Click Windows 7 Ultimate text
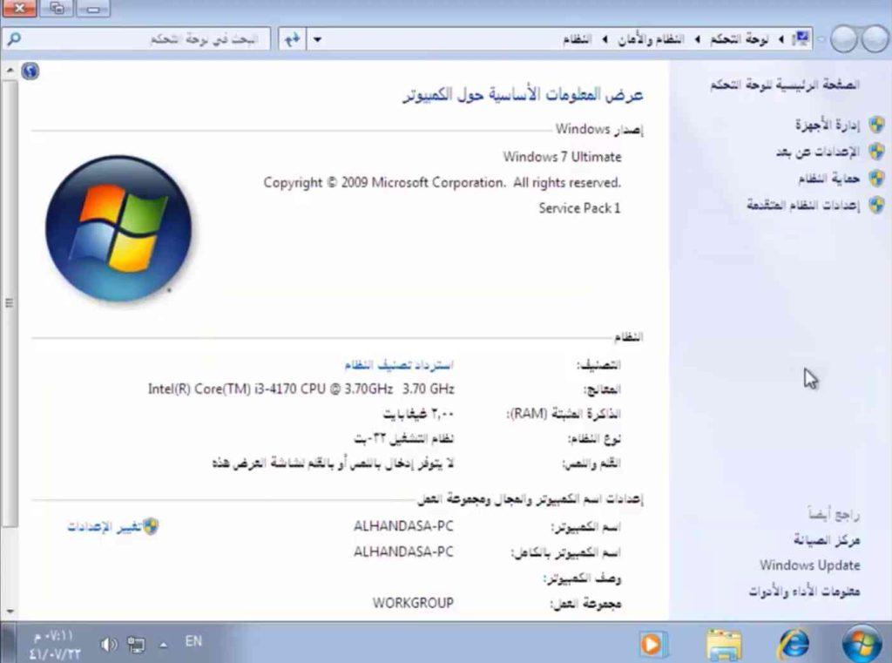The image size is (892, 663). (x=562, y=157)
